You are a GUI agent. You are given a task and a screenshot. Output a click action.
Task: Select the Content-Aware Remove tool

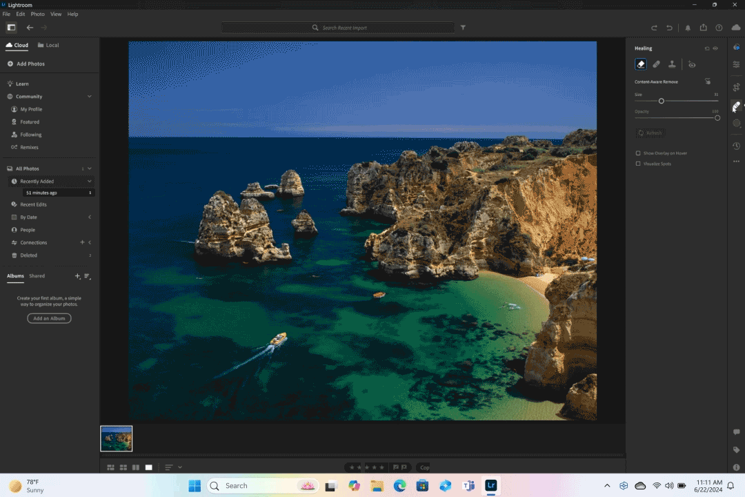click(x=640, y=64)
